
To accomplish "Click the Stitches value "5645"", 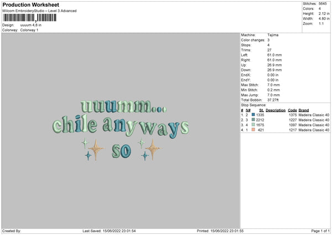I will click(x=323, y=4).
